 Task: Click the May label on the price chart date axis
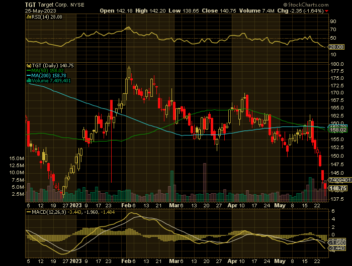click(x=280, y=205)
